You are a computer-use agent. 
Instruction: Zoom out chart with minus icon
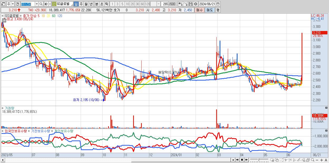[x=317, y=160]
